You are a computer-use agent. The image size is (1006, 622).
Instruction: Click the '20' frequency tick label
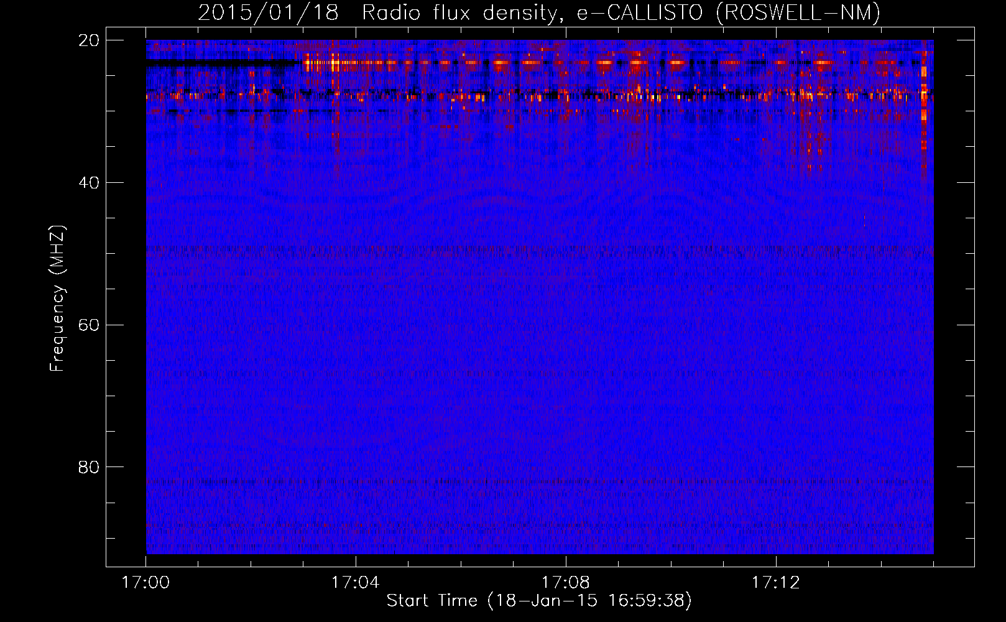tap(89, 40)
